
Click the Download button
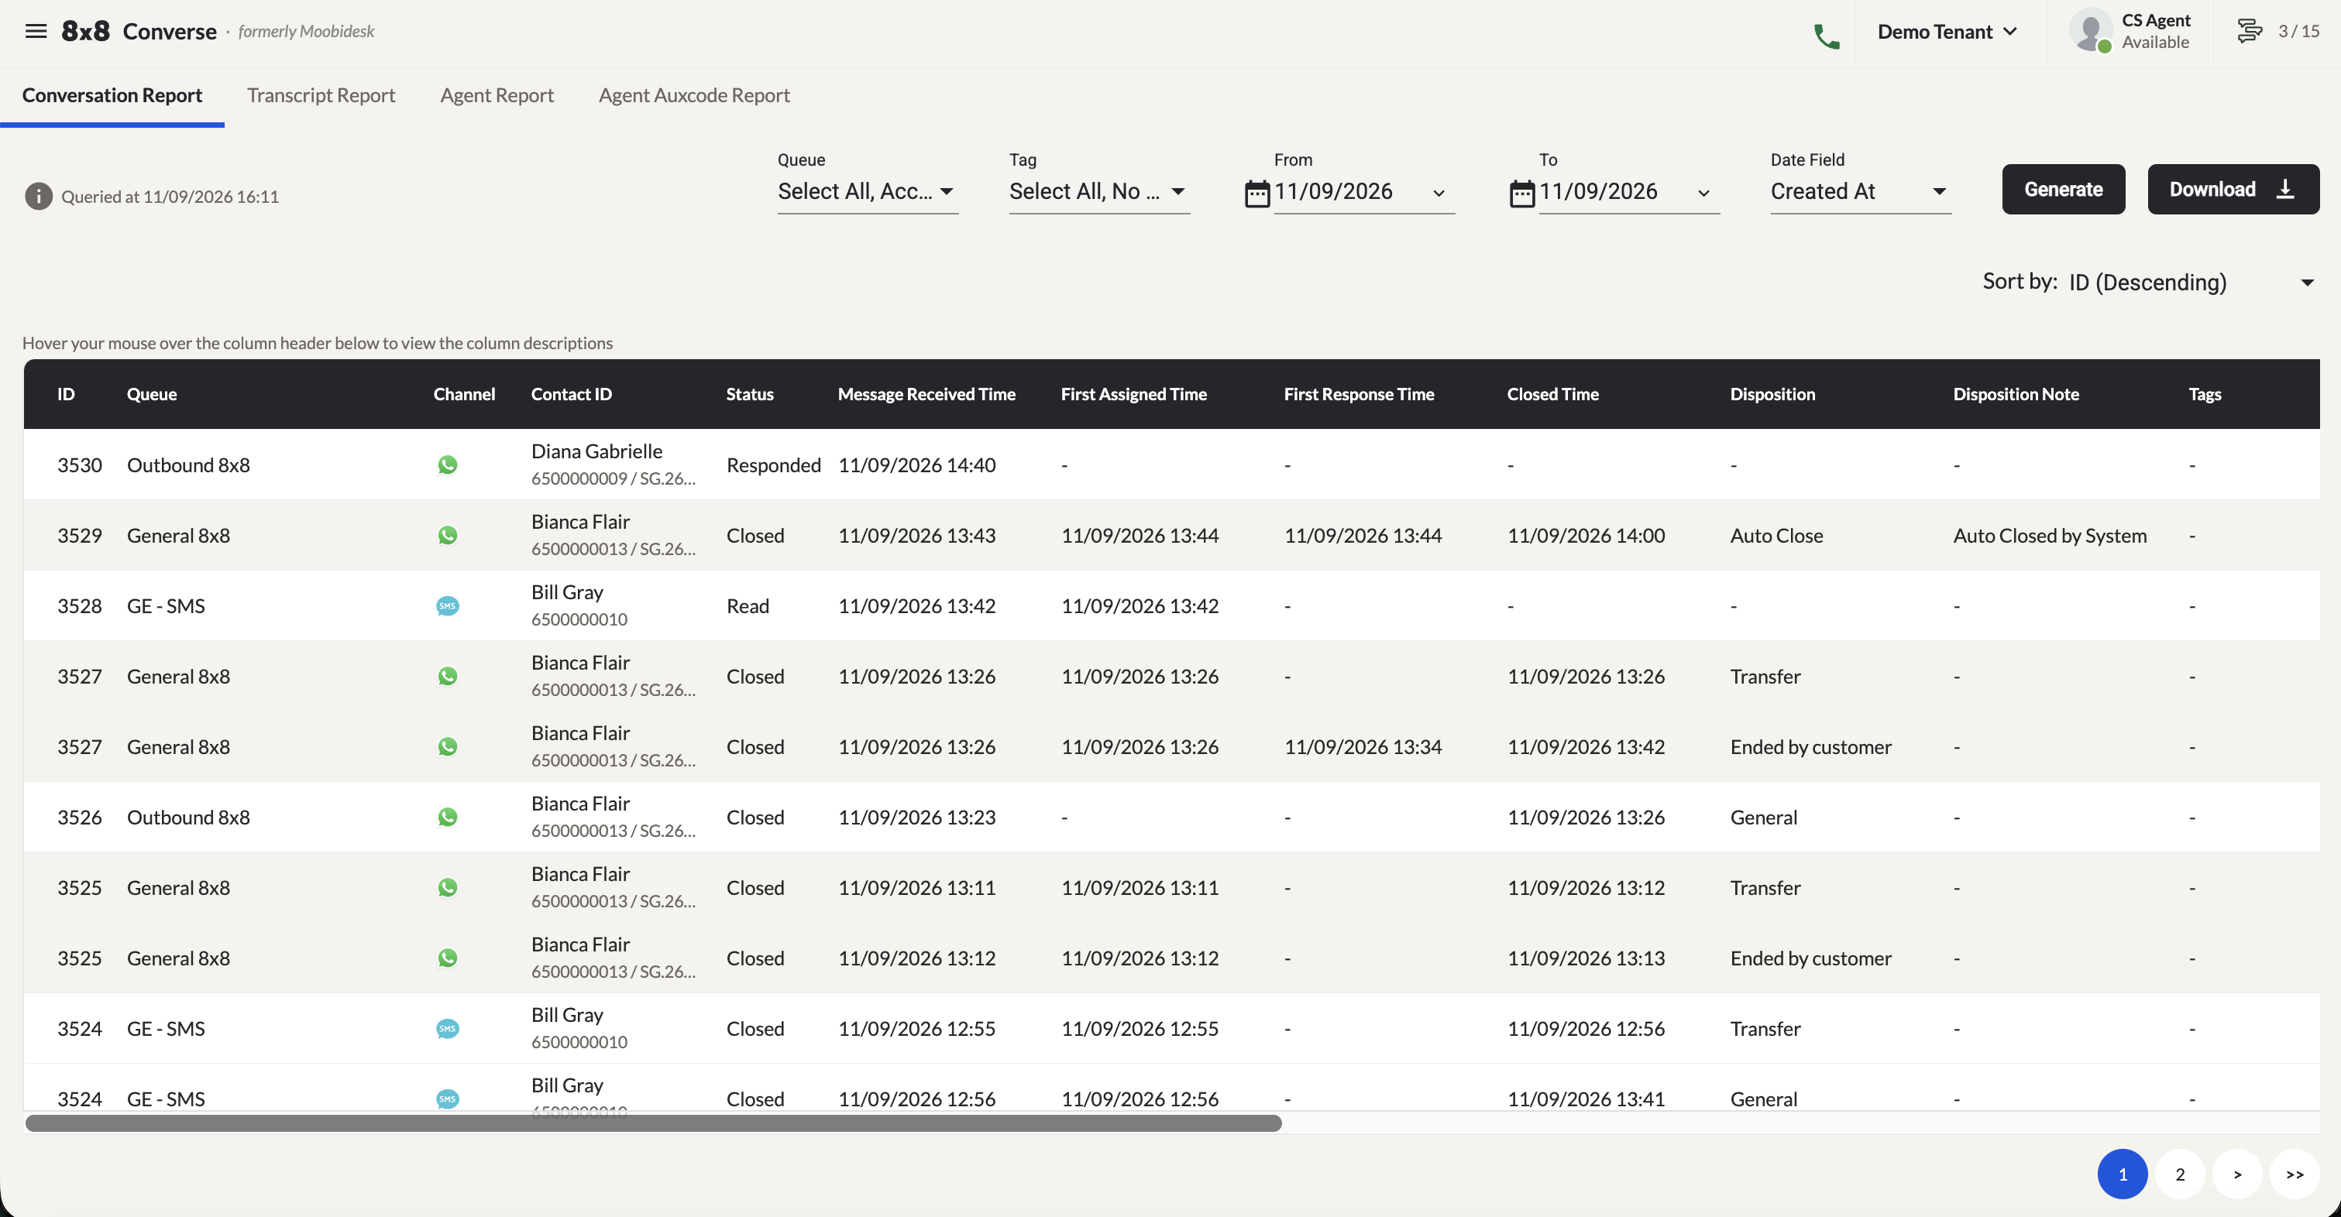click(x=2233, y=189)
